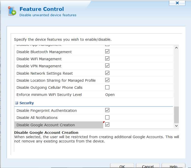
Task: Enable Disable Outgoing Cellular Phone Calls
Action: click(107, 87)
